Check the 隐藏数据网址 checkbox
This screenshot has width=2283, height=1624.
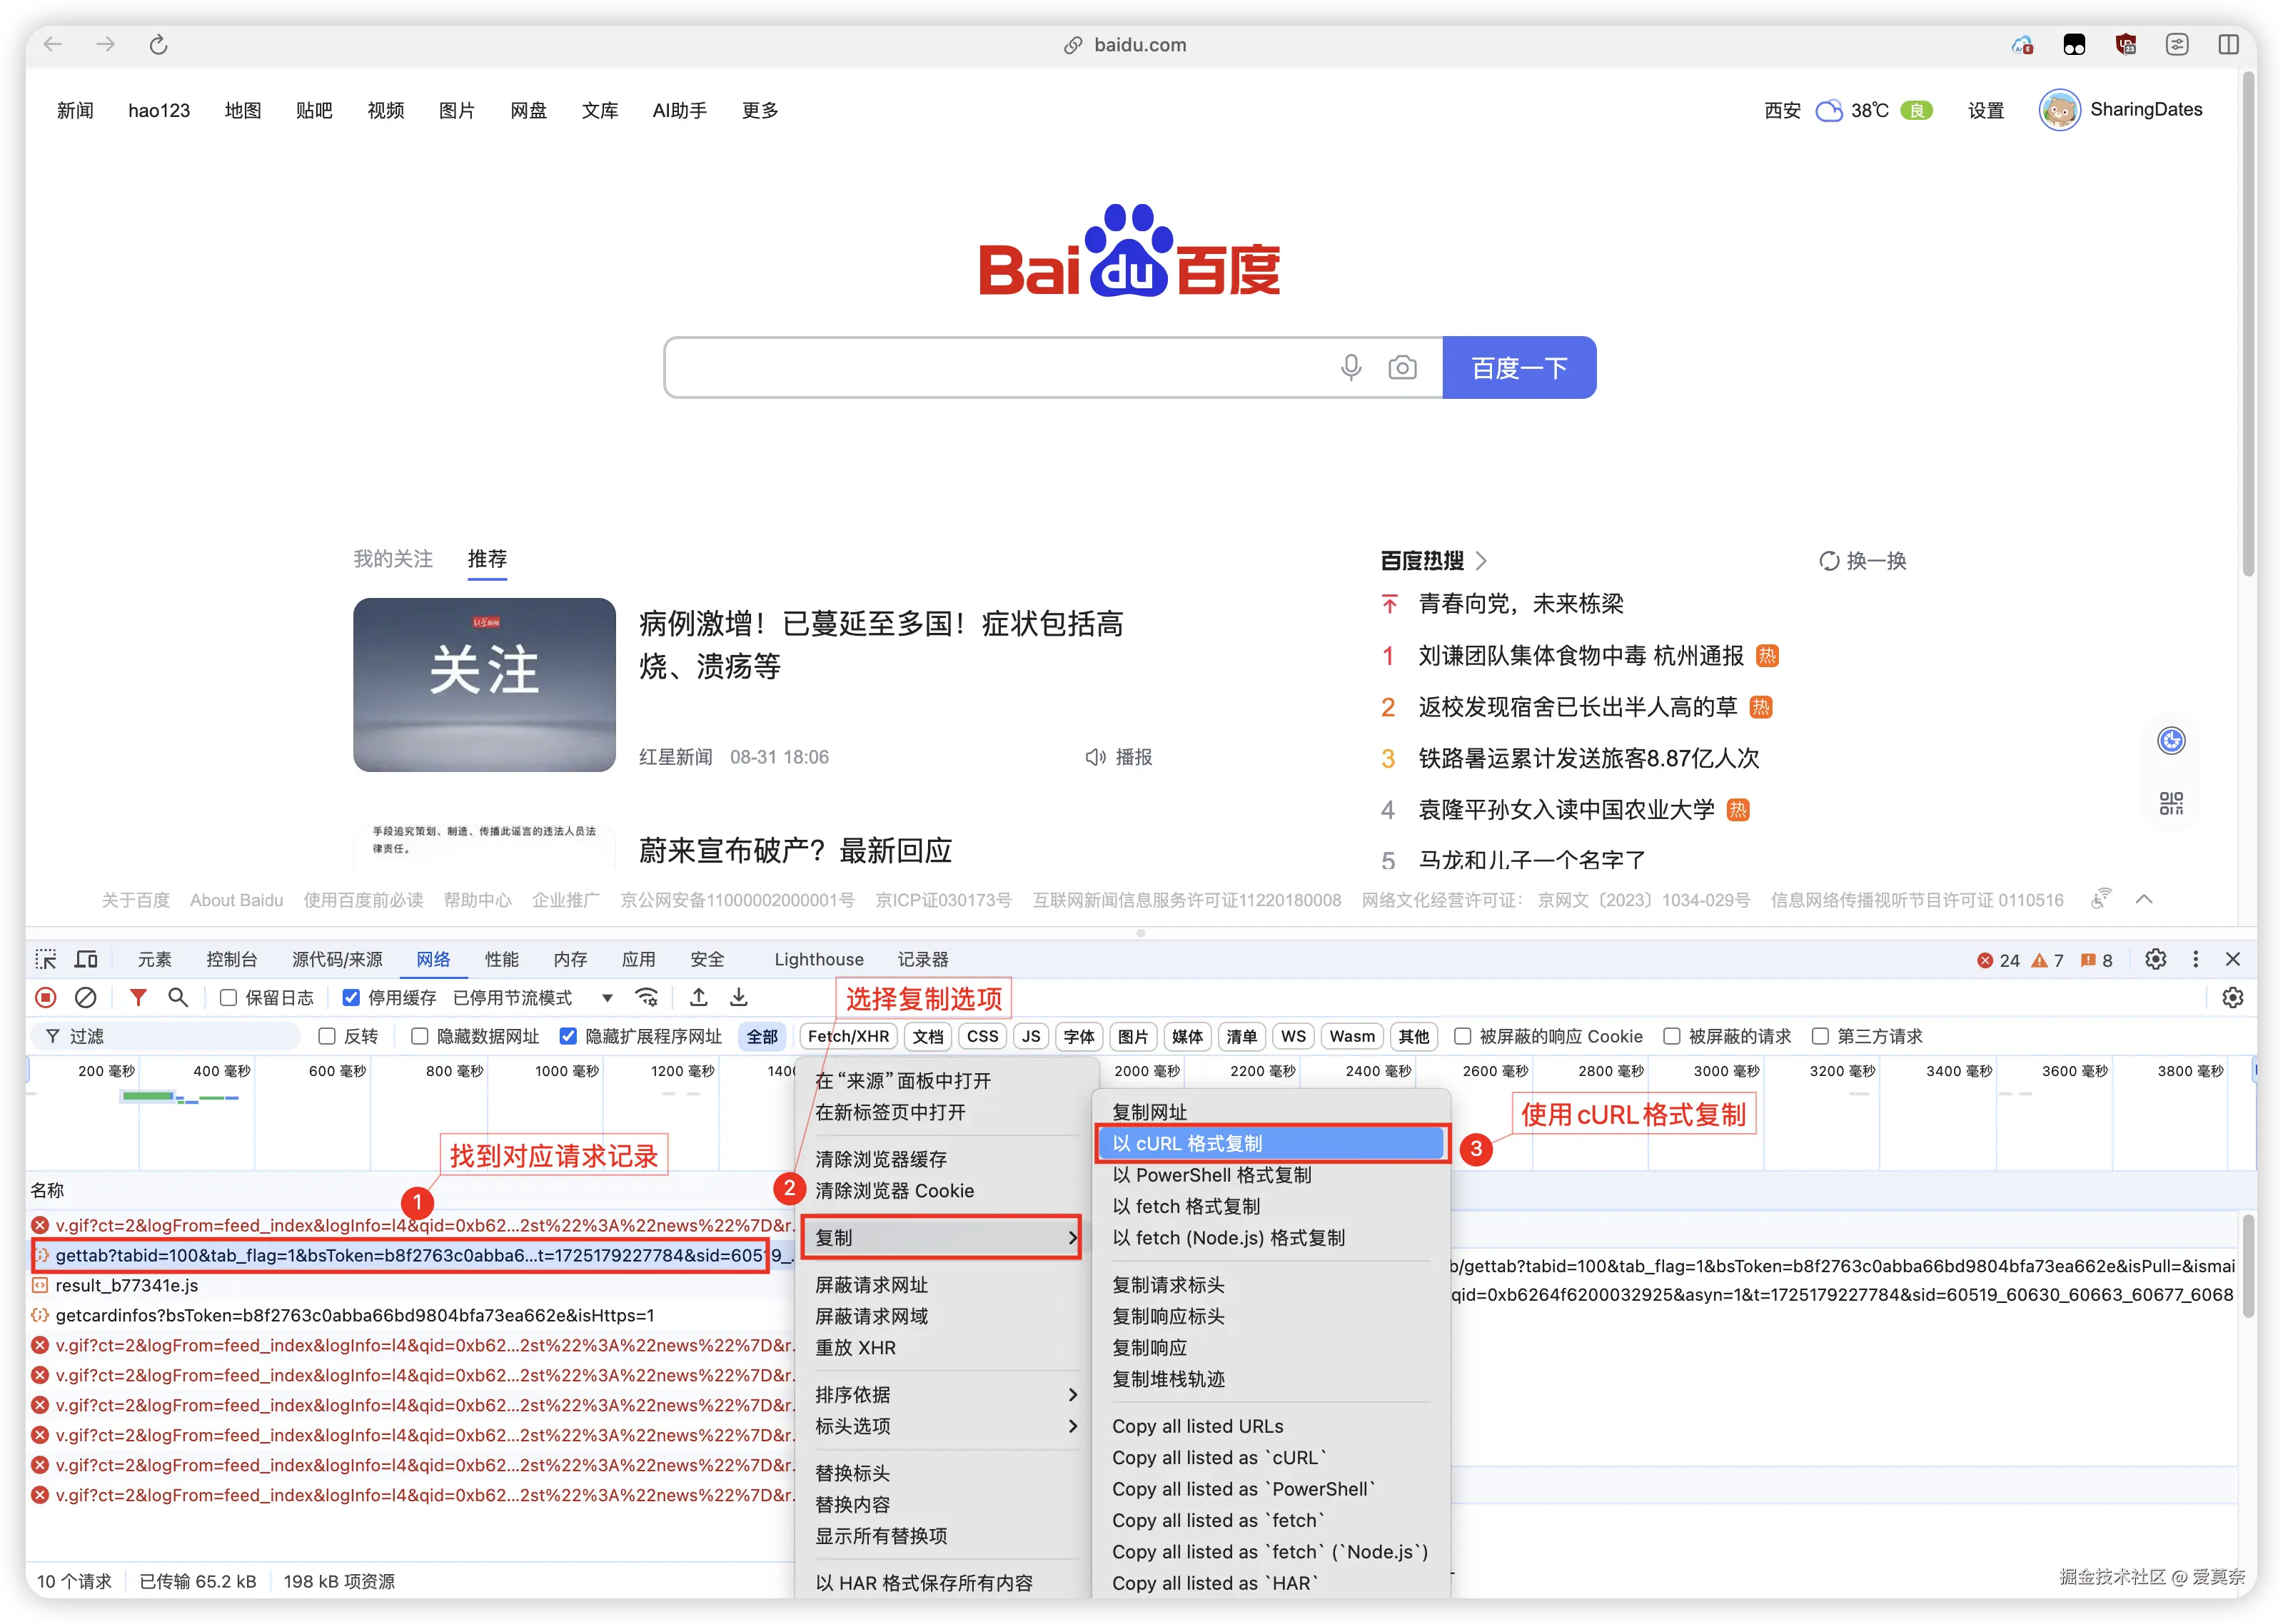click(x=420, y=1036)
